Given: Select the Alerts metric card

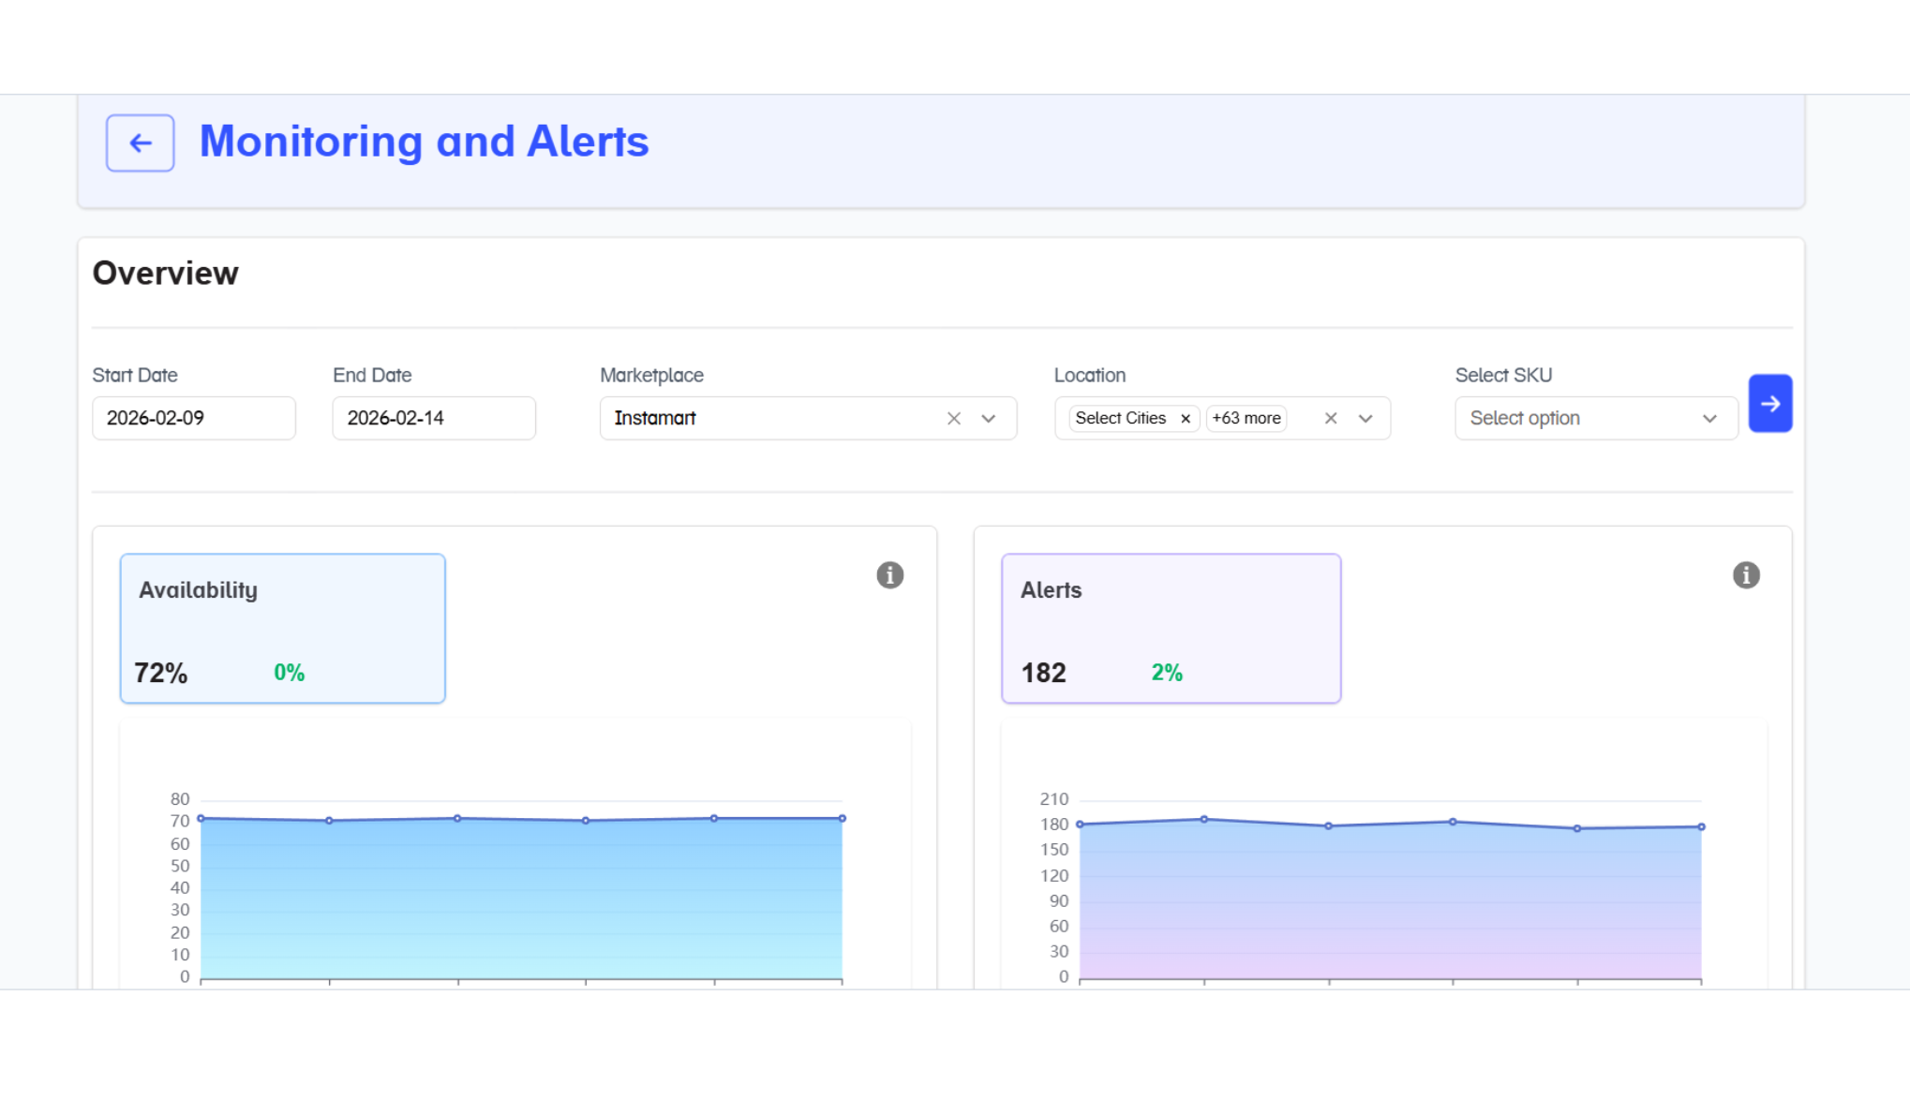Looking at the screenshot, I should (1170, 628).
